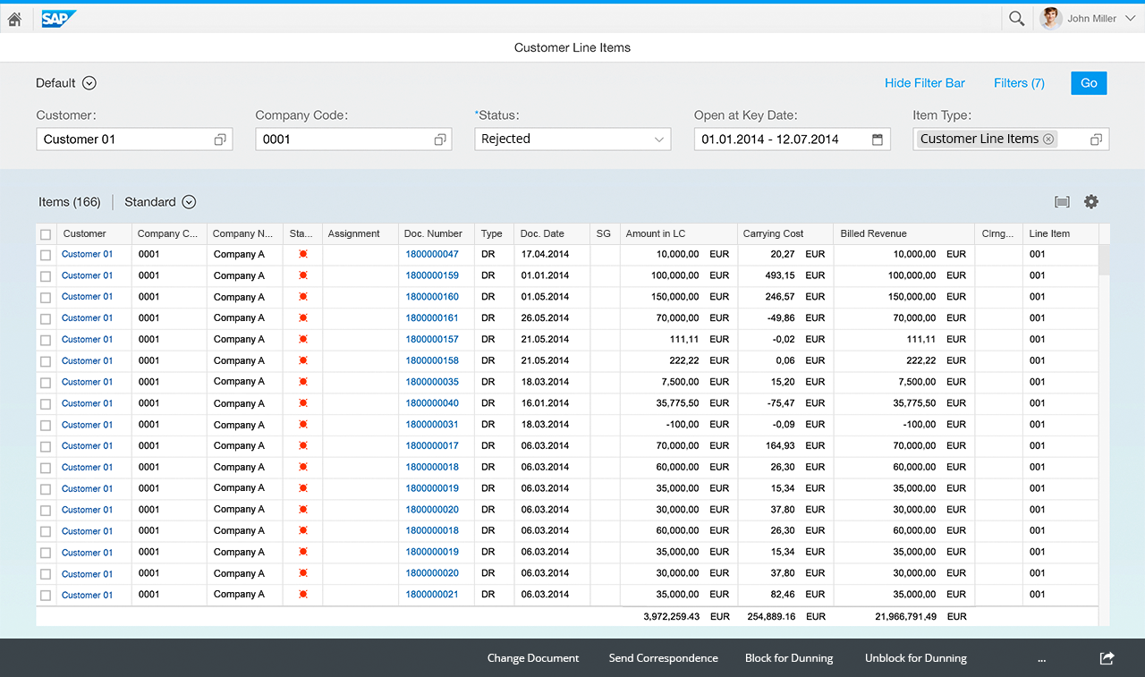The width and height of the screenshot is (1145, 677).
Task: Click the Carrying Cost value 493,15
Action: click(778, 275)
